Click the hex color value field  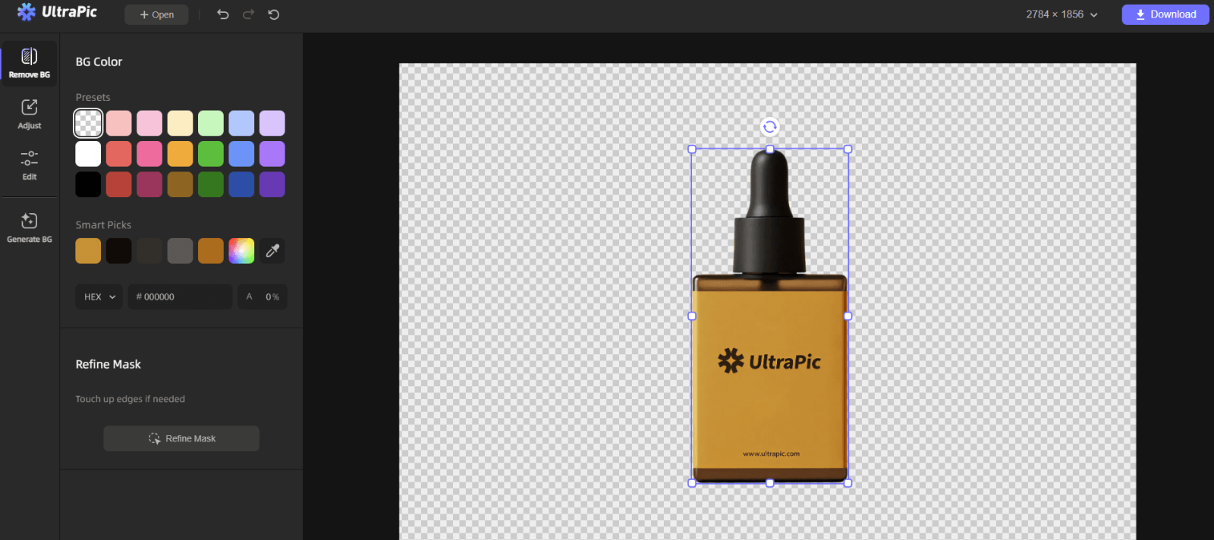coord(180,297)
